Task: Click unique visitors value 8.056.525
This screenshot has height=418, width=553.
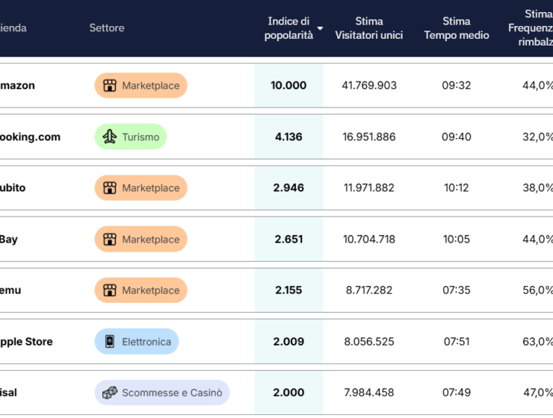Action: pyautogui.click(x=369, y=342)
